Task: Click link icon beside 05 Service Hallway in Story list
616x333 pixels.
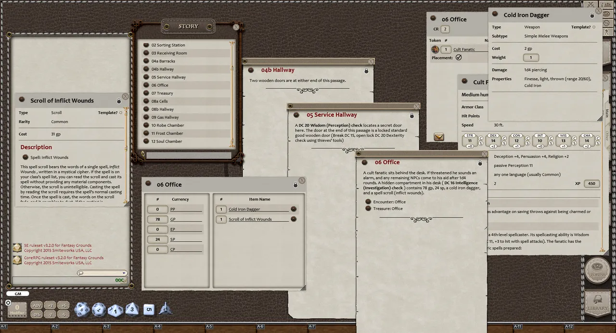Action: coord(146,77)
